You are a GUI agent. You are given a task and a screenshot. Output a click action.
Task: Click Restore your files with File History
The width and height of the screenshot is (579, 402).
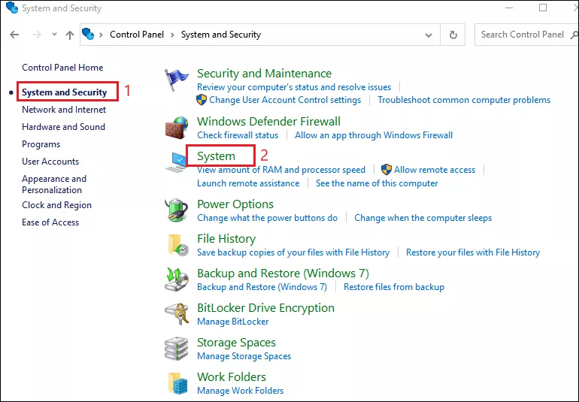point(473,252)
